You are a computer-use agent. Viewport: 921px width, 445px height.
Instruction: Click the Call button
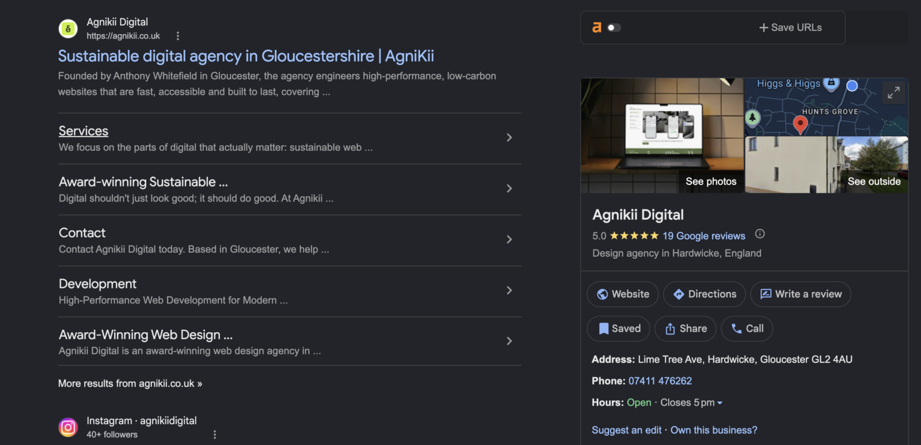click(747, 329)
